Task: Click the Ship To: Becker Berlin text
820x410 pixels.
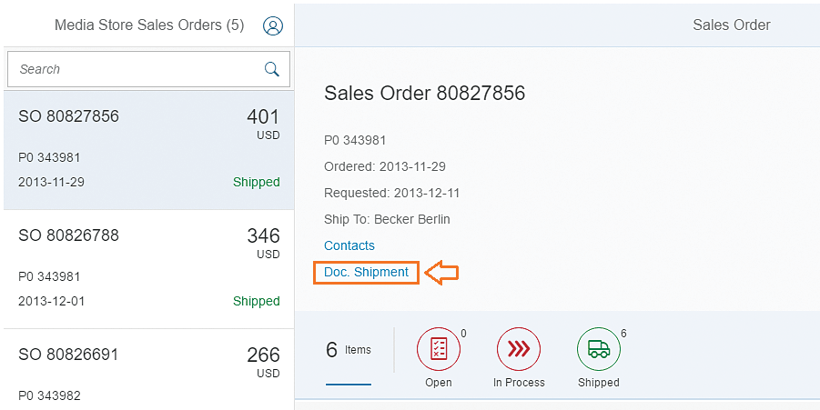Action: tap(387, 219)
